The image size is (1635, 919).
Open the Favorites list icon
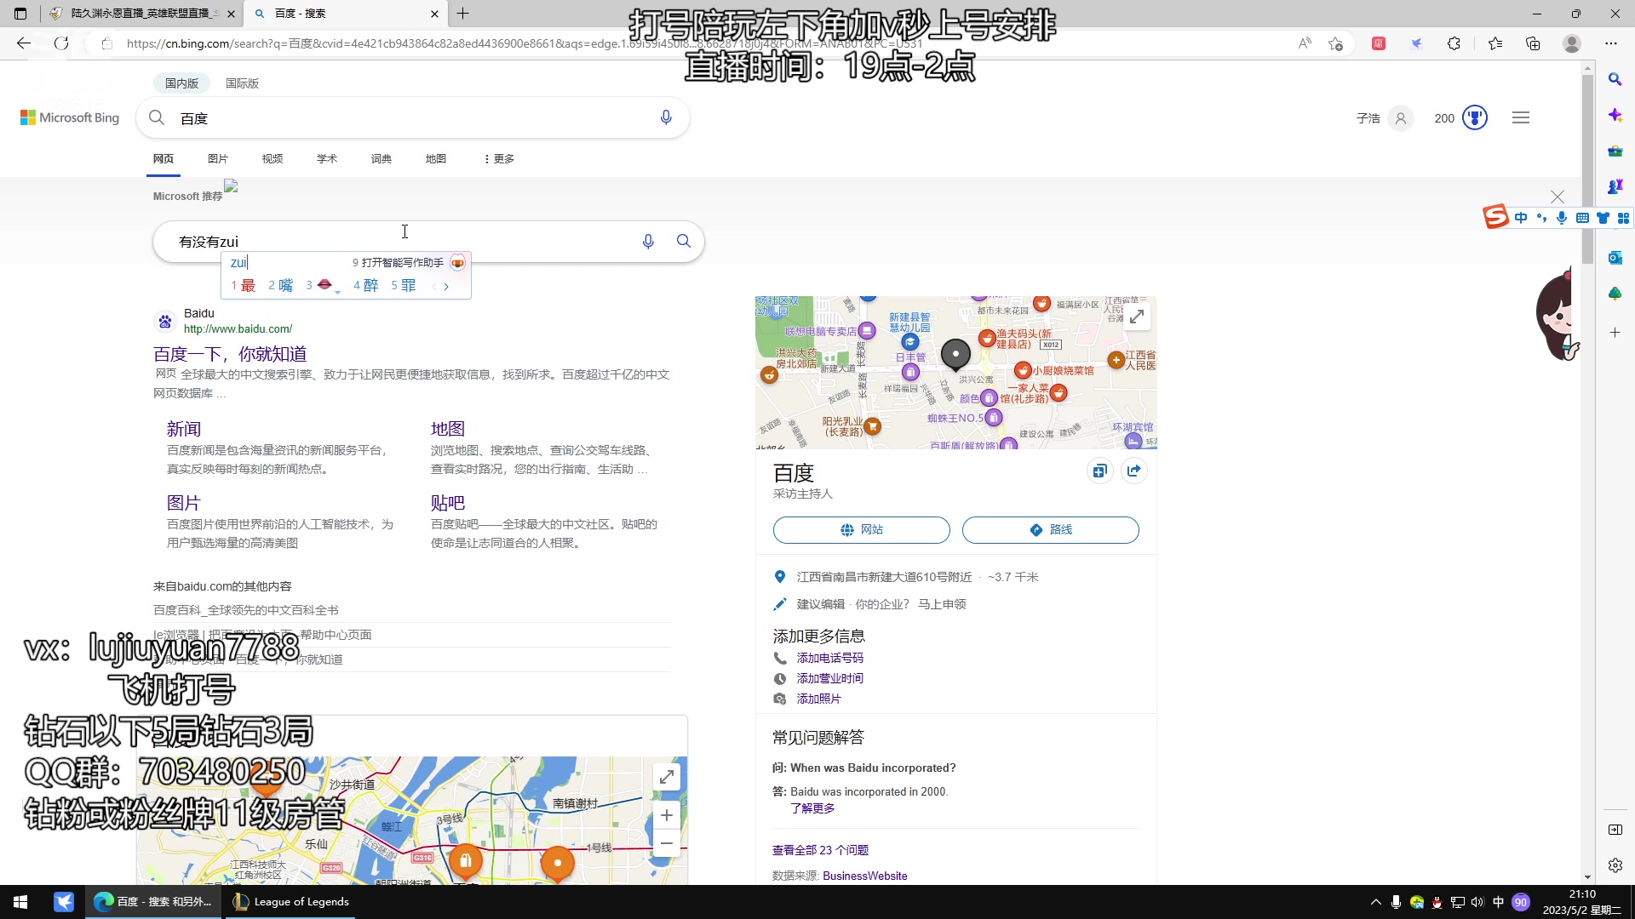(x=1495, y=43)
